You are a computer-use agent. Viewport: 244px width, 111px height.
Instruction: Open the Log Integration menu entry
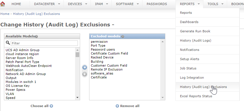click(x=192, y=78)
